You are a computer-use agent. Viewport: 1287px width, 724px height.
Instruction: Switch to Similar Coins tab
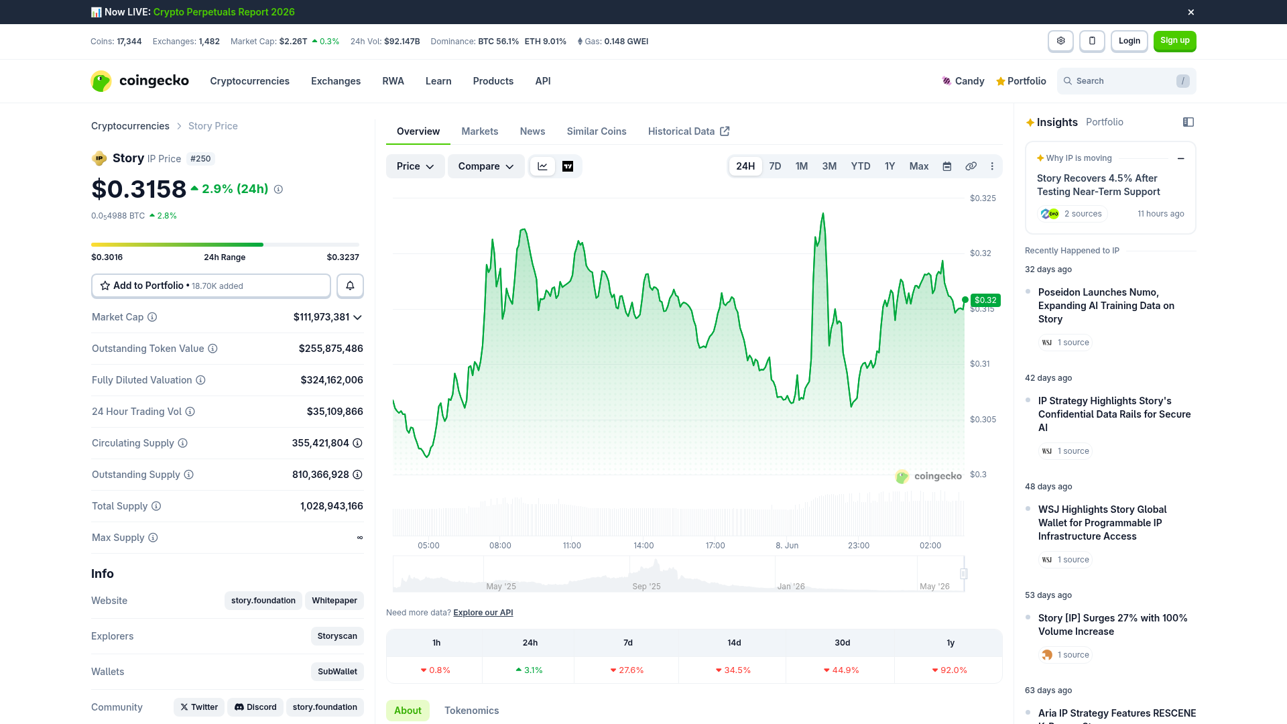click(597, 131)
